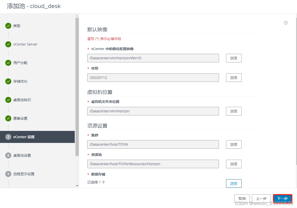Screen dimensions: 297x208
Task: Browse for the 资源池 resource pool
Action: click(234, 164)
